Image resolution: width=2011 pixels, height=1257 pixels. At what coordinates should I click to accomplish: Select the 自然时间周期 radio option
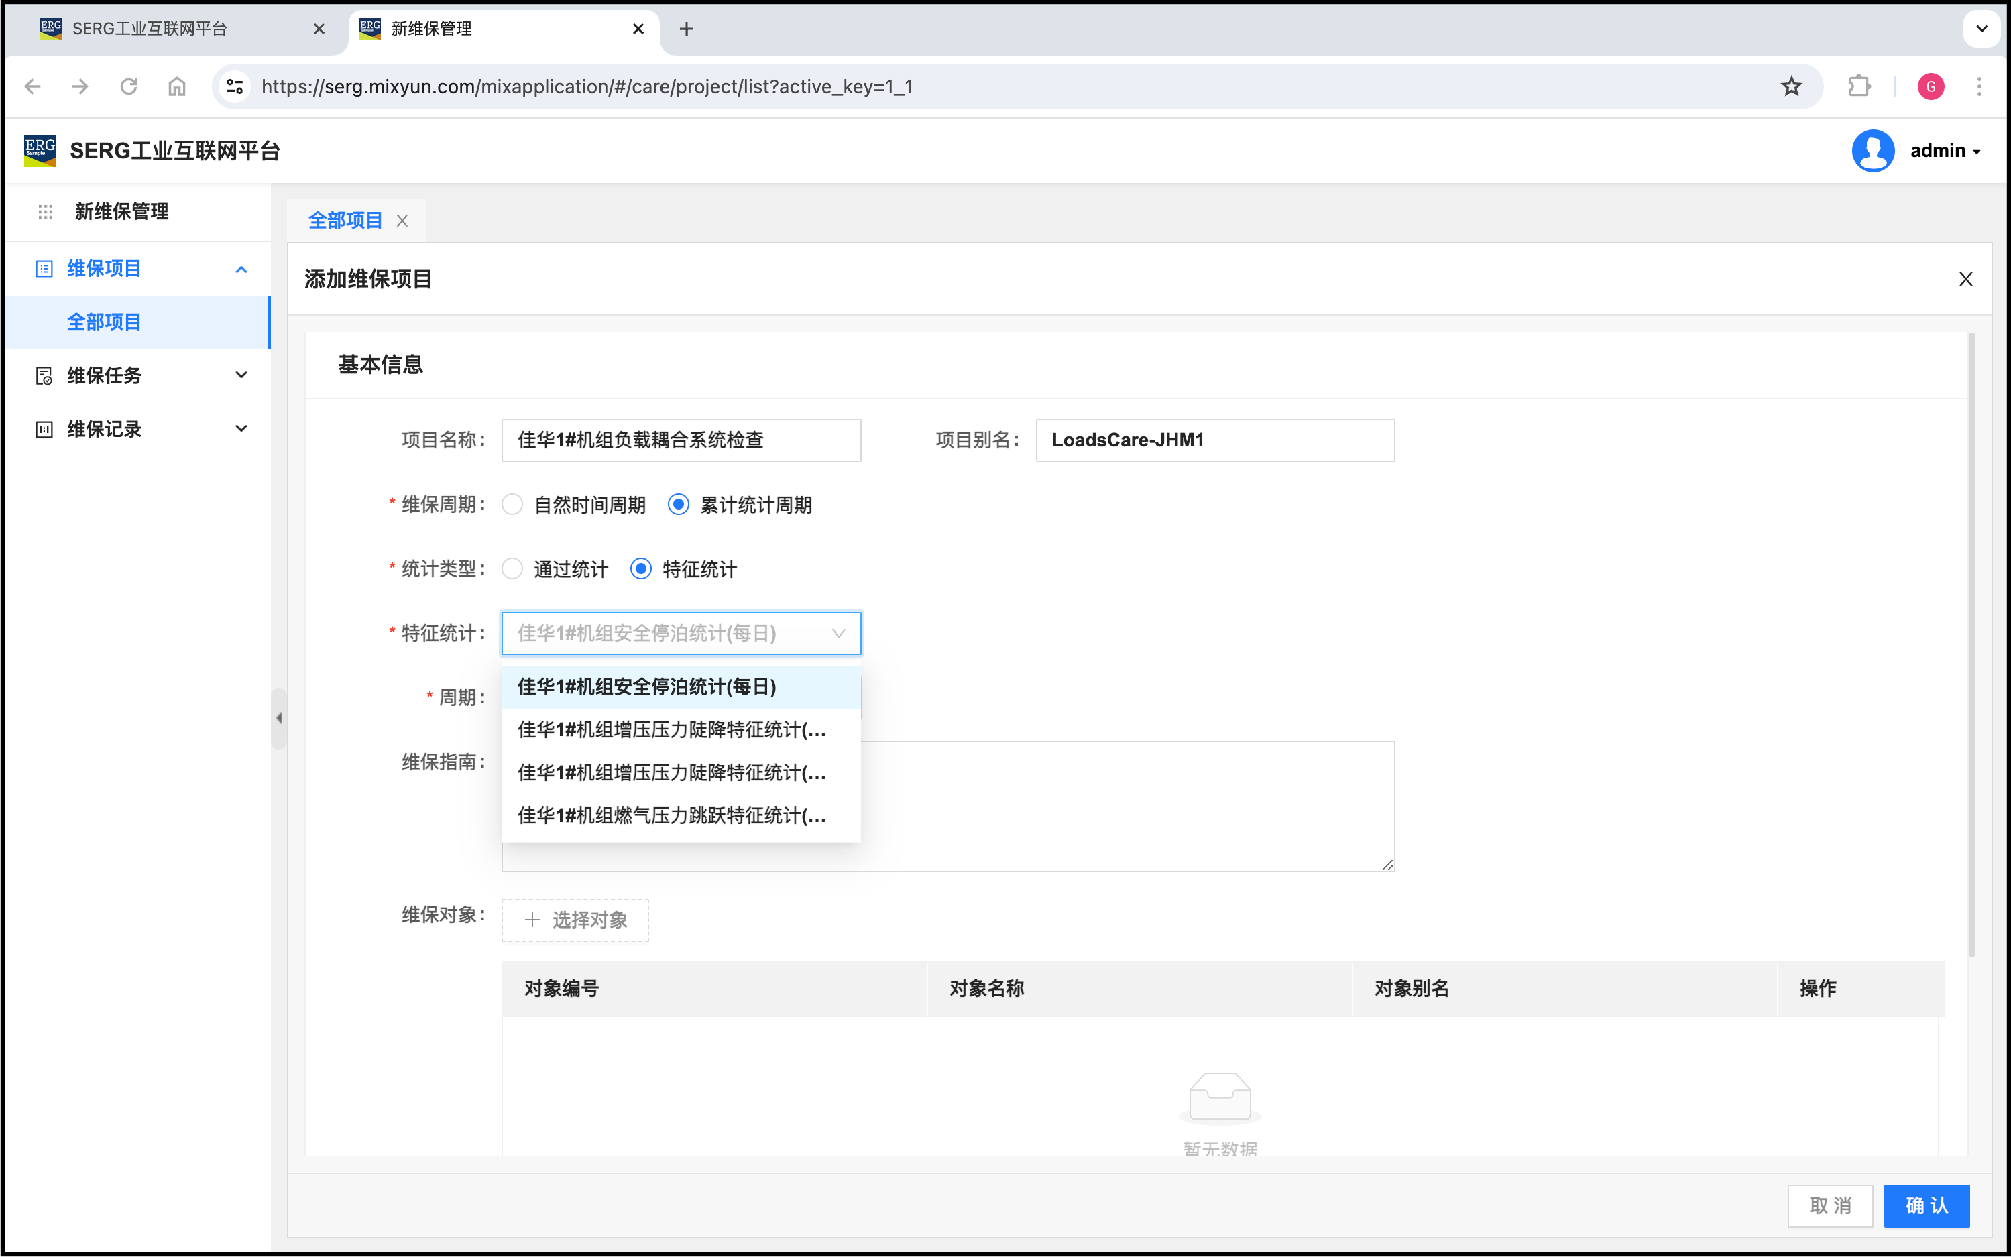pyautogui.click(x=512, y=505)
